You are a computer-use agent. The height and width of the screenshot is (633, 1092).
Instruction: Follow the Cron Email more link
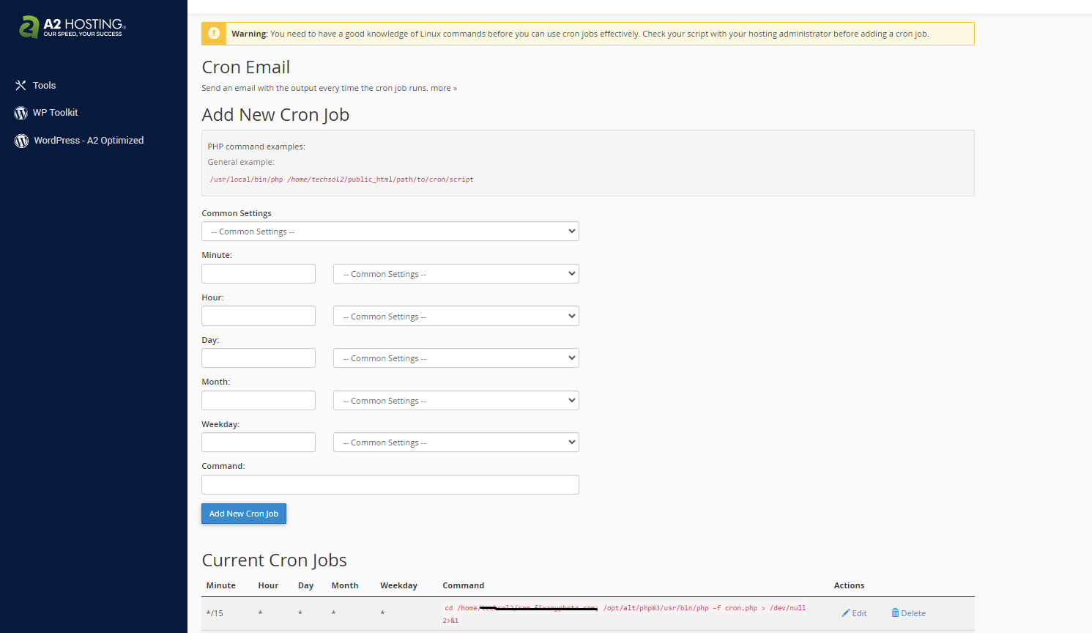(443, 89)
